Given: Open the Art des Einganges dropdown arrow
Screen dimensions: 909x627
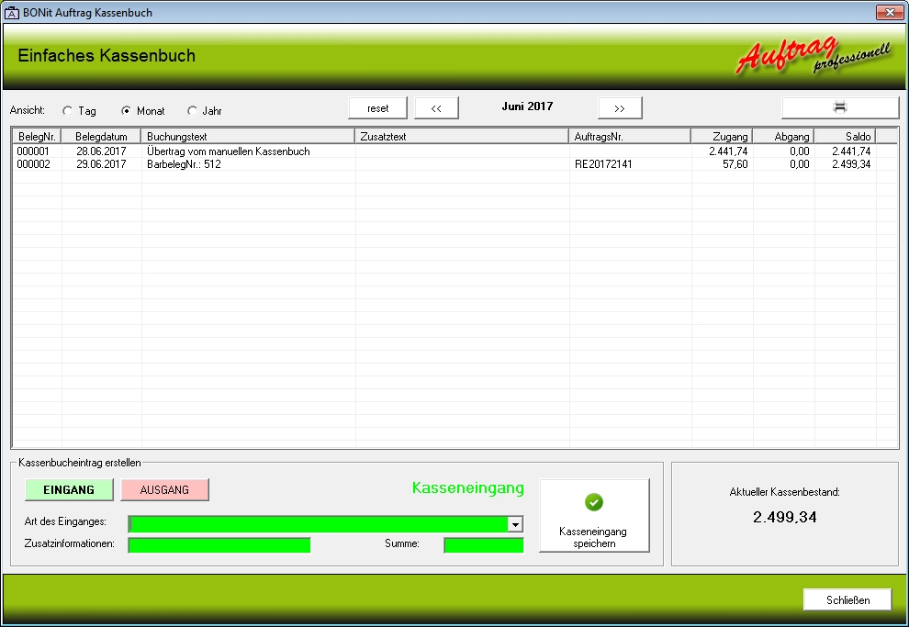Looking at the screenshot, I should pos(515,524).
